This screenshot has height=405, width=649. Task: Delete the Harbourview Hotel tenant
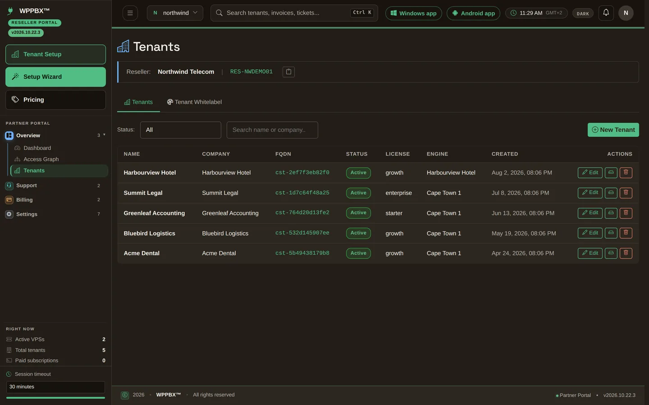[626, 173]
